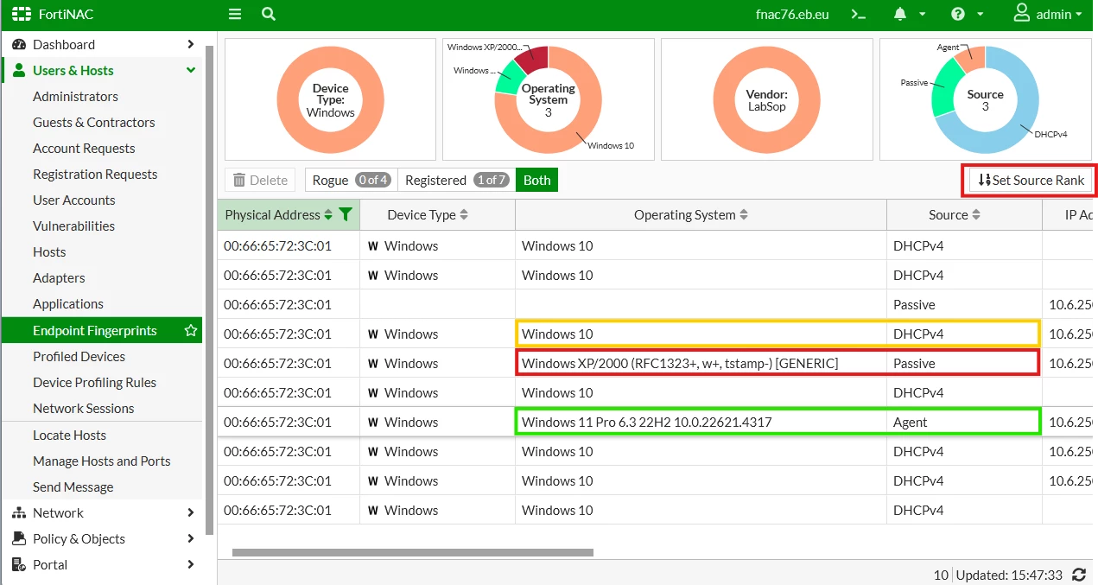Sort by Operating System arrows

[744, 215]
